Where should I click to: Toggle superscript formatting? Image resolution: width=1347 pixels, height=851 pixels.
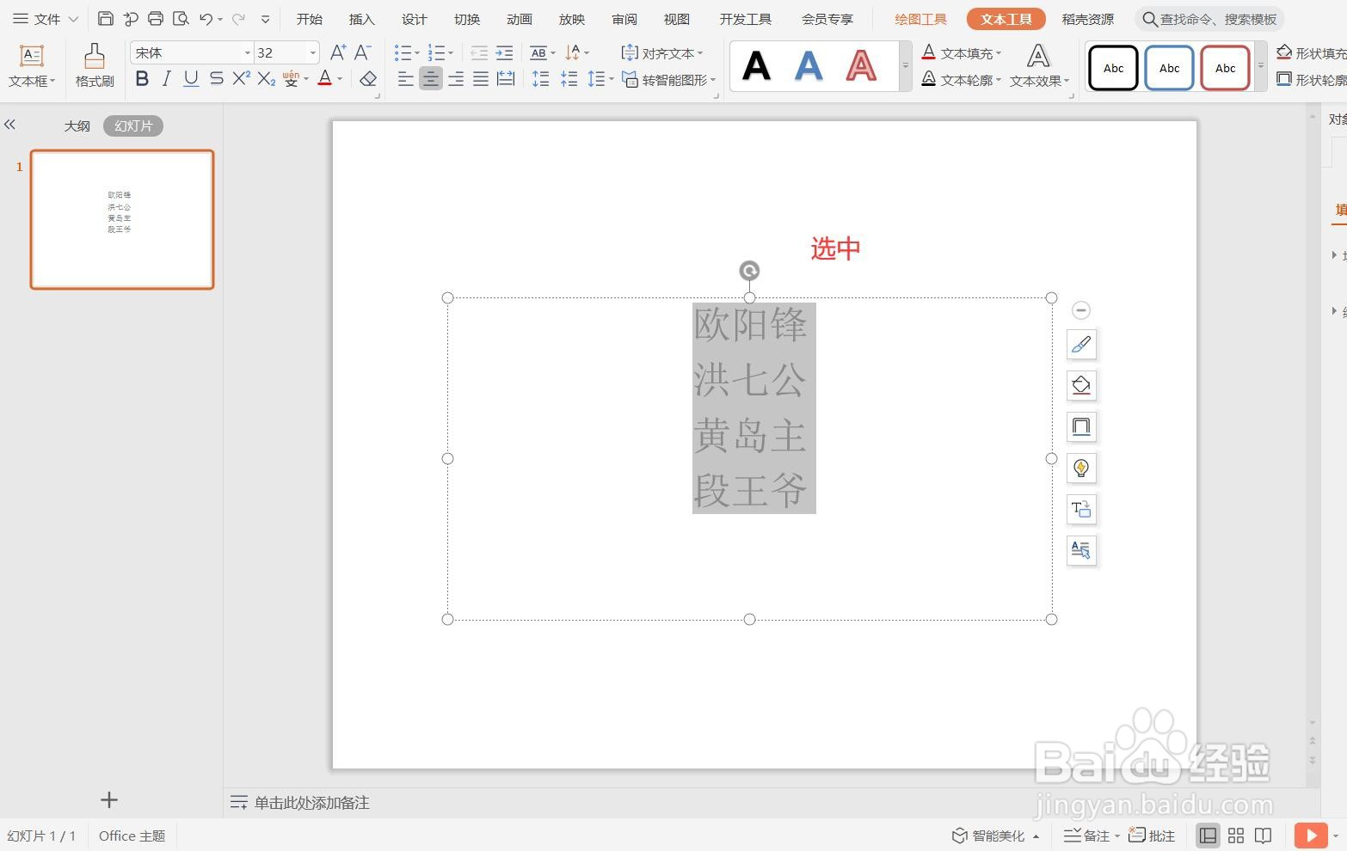point(241,79)
